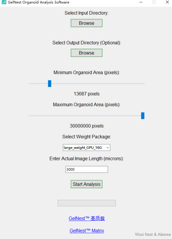
Task: Click the Minimum Organoid Area slider handle
Action: click(50, 84)
